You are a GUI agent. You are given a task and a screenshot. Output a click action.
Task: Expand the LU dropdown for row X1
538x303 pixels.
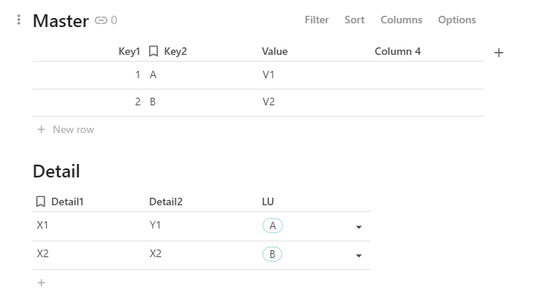coord(358,226)
